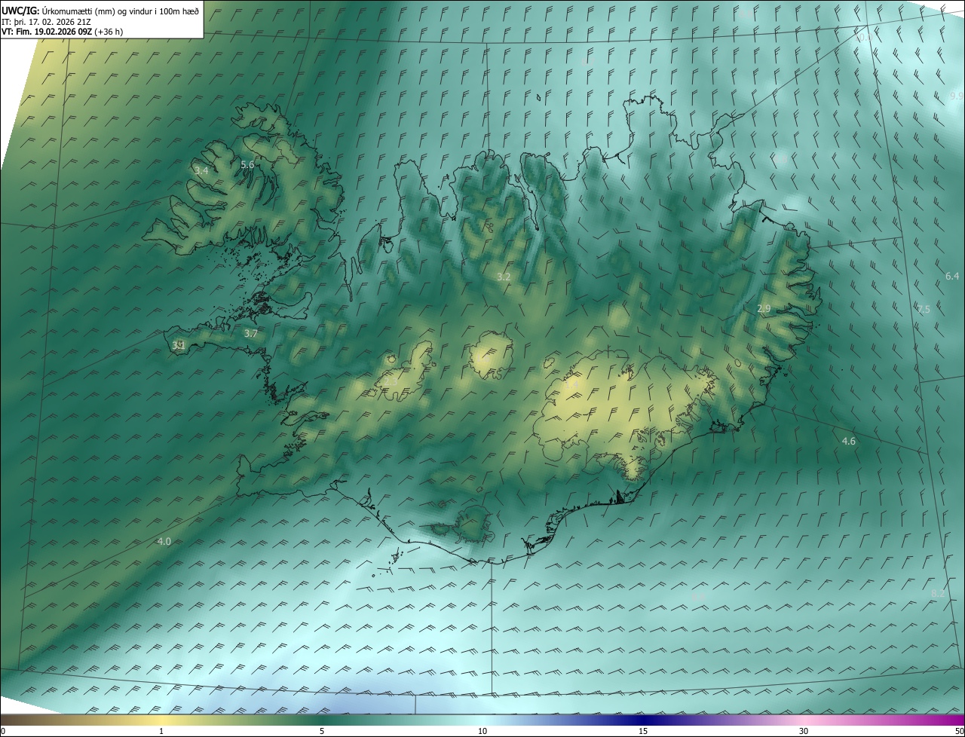Click the legend tick label 50
Image resolution: width=965 pixels, height=737 pixels.
point(958,731)
